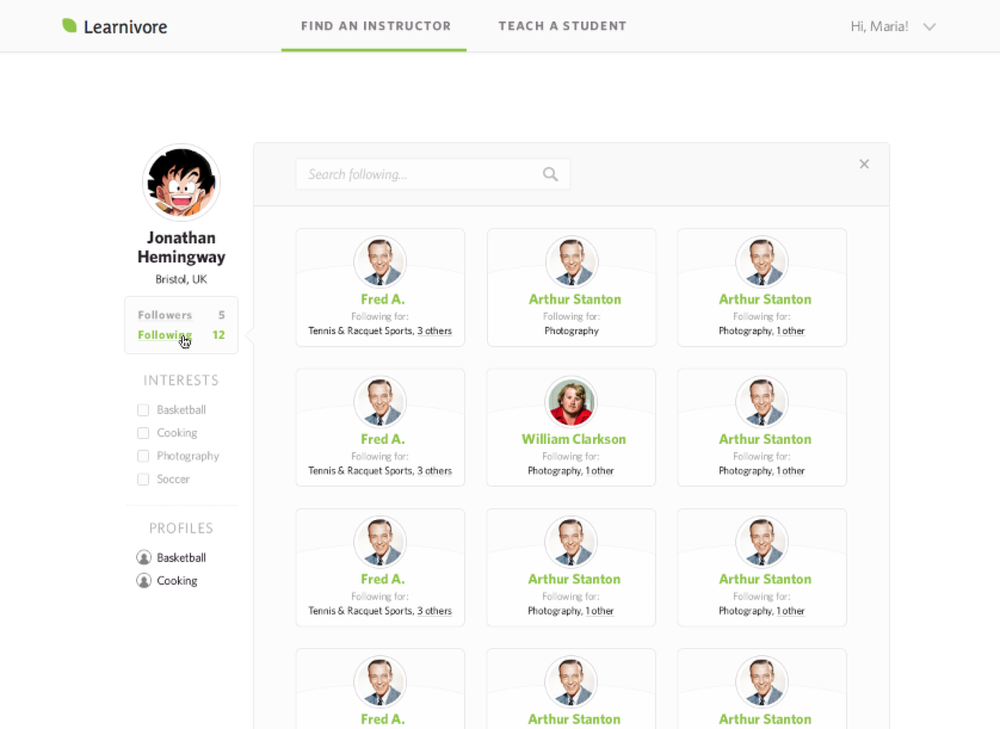Click the INTERESTS section heading
The height and width of the screenshot is (729, 1000).
pos(182,381)
